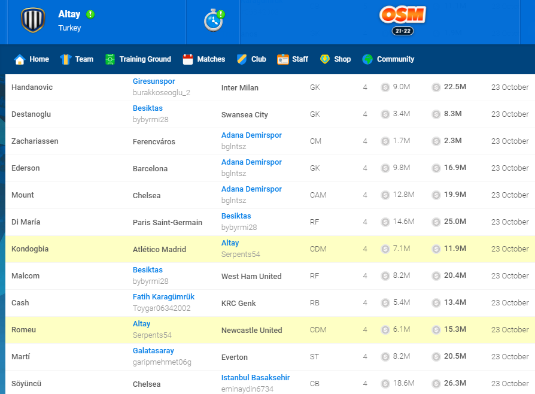Click manager name garipmehmet06g
The image size is (535, 394).
coord(162,362)
